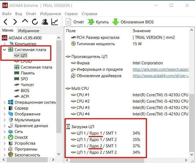Open the ark.intel.com product info link
The height and width of the screenshot is (163, 195).
pos(161,69)
